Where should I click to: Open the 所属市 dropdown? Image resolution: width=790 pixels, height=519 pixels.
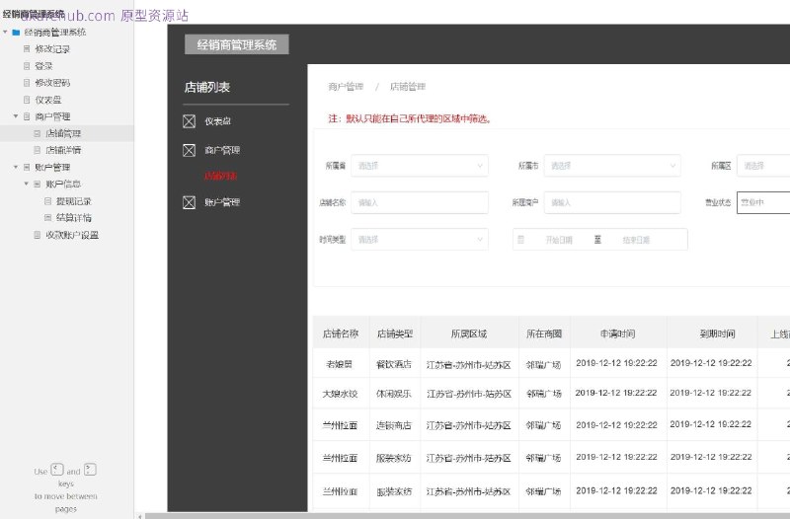pos(612,166)
